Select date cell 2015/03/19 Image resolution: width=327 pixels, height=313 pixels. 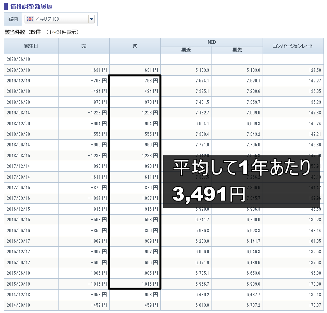click(18, 284)
